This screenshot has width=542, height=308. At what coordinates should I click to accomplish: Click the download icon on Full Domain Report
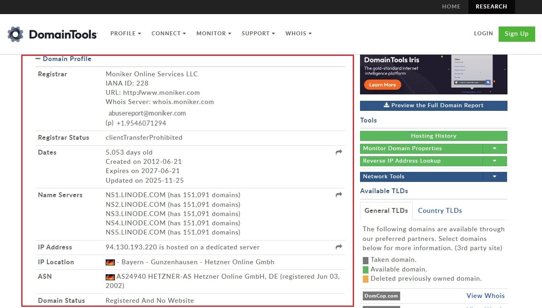[387, 105]
